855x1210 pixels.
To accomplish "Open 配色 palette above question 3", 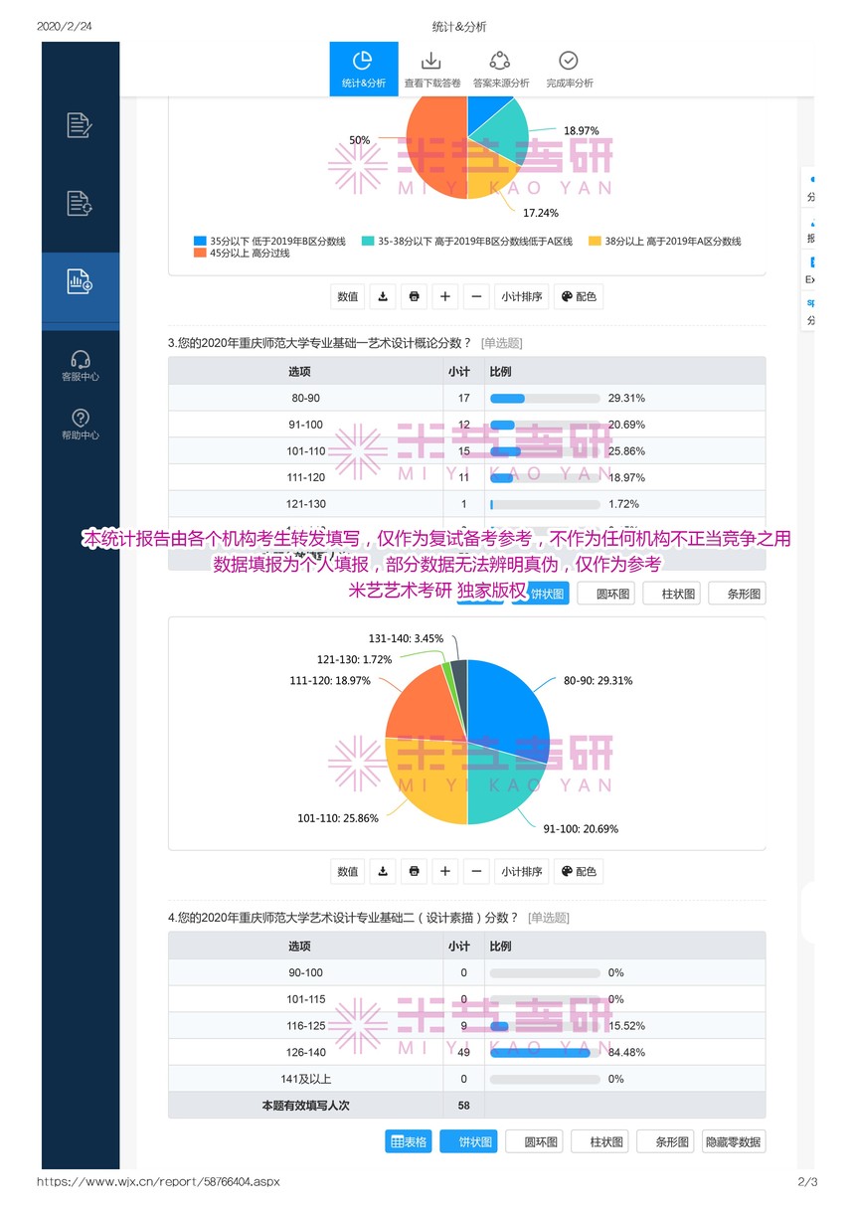I will pos(579,296).
